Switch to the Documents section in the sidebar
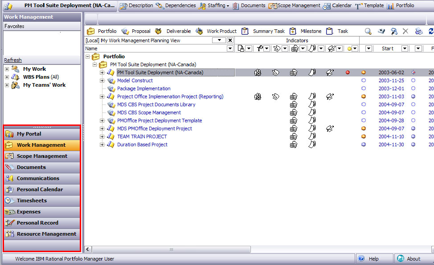This screenshot has height=265, width=434. tap(42, 167)
